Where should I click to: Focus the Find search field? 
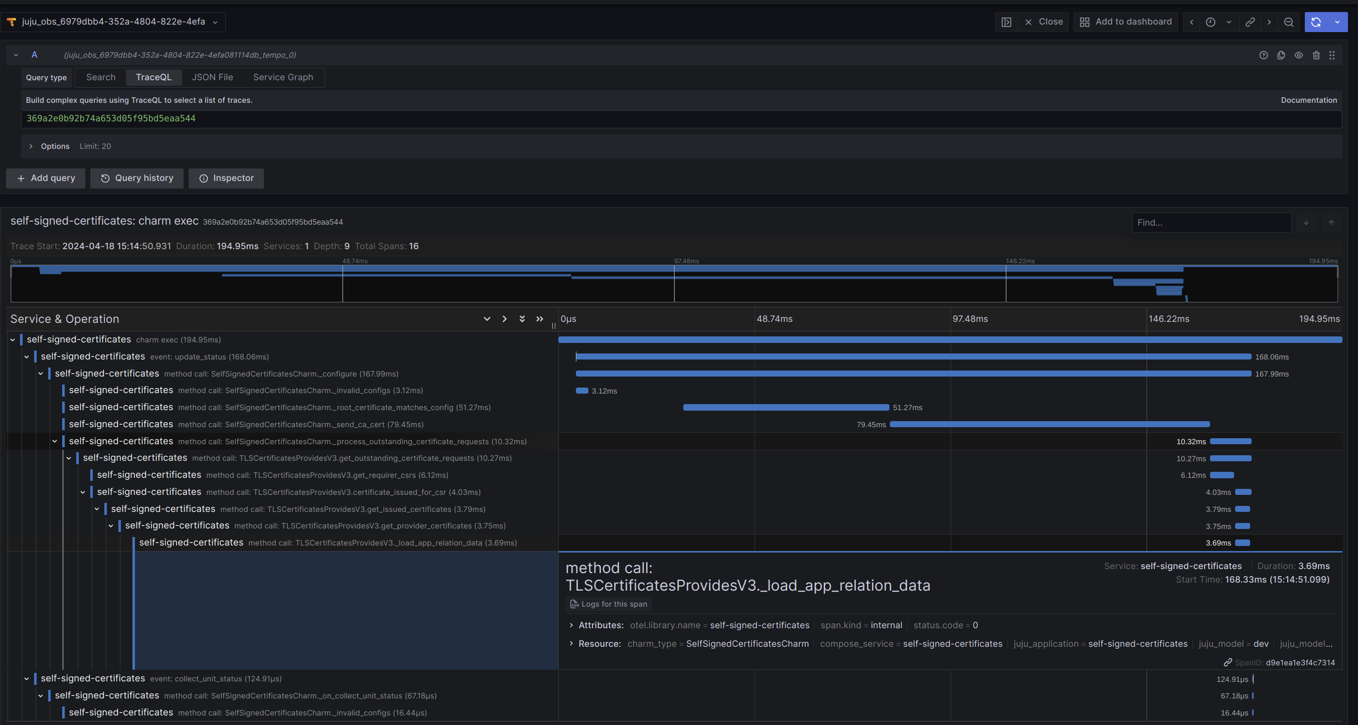[x=1211, y=223]
